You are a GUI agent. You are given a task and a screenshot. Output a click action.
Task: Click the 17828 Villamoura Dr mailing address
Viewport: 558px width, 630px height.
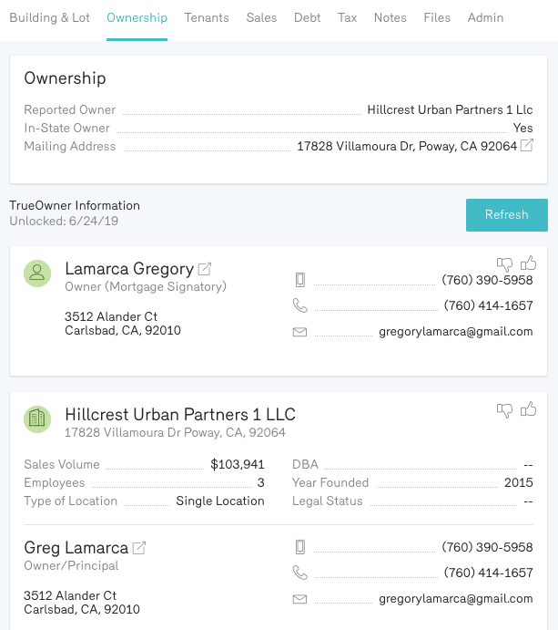click(407, 146)
